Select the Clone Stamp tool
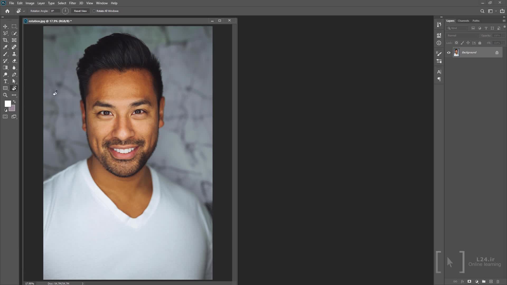Screen dimensions: 507x285 click(x=14, y=54)
